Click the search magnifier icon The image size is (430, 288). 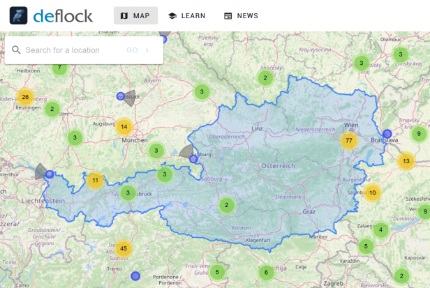(x=16, y=50)
